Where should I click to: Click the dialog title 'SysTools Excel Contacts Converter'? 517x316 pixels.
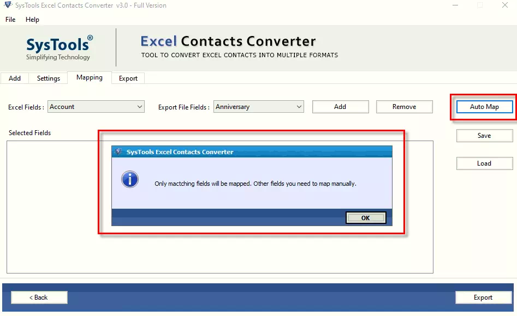[x=180, y=152]
